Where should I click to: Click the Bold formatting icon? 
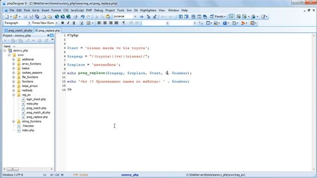pyautogui.click(x=62, y=23)
